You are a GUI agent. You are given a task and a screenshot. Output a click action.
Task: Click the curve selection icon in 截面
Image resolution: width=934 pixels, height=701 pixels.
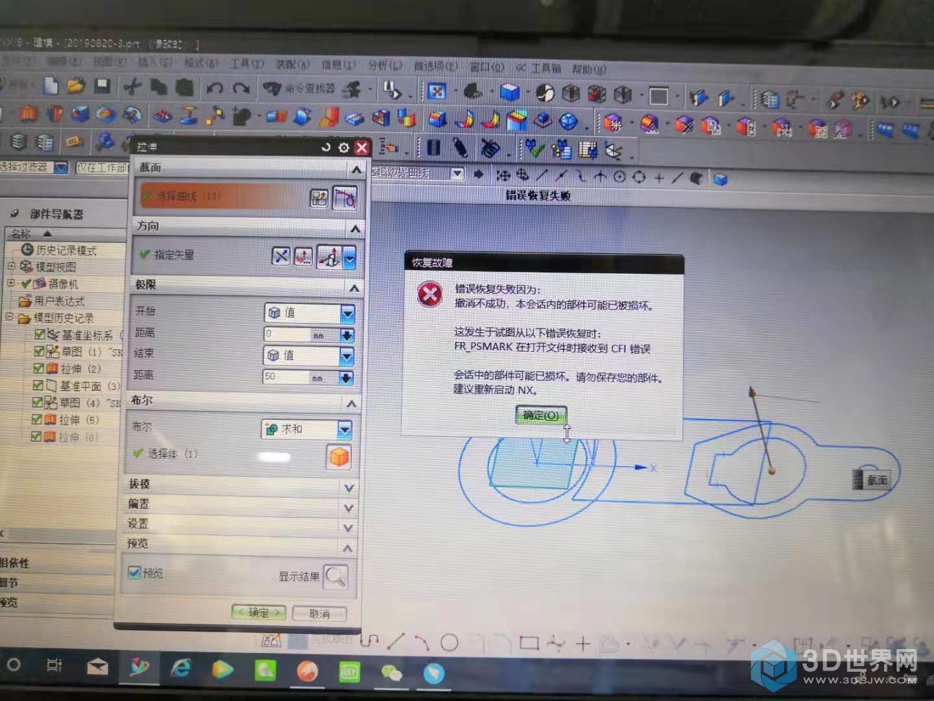click(x=345, y=197)
